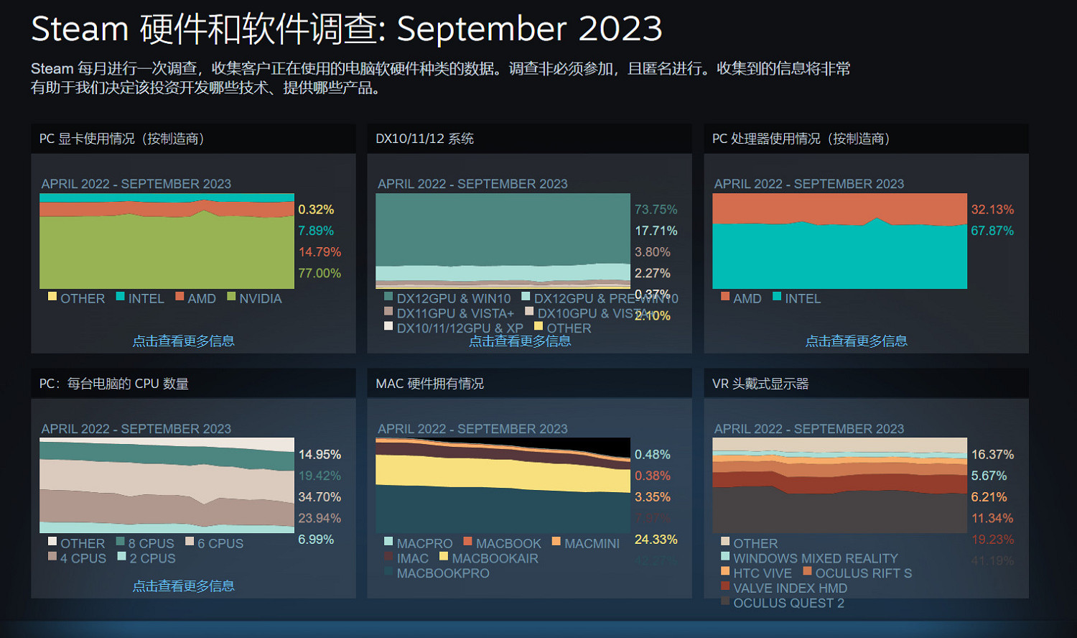Open more info for PC 显卡使用情况 panel
Screen dimensions: 1077x638
tap(183, 341)
